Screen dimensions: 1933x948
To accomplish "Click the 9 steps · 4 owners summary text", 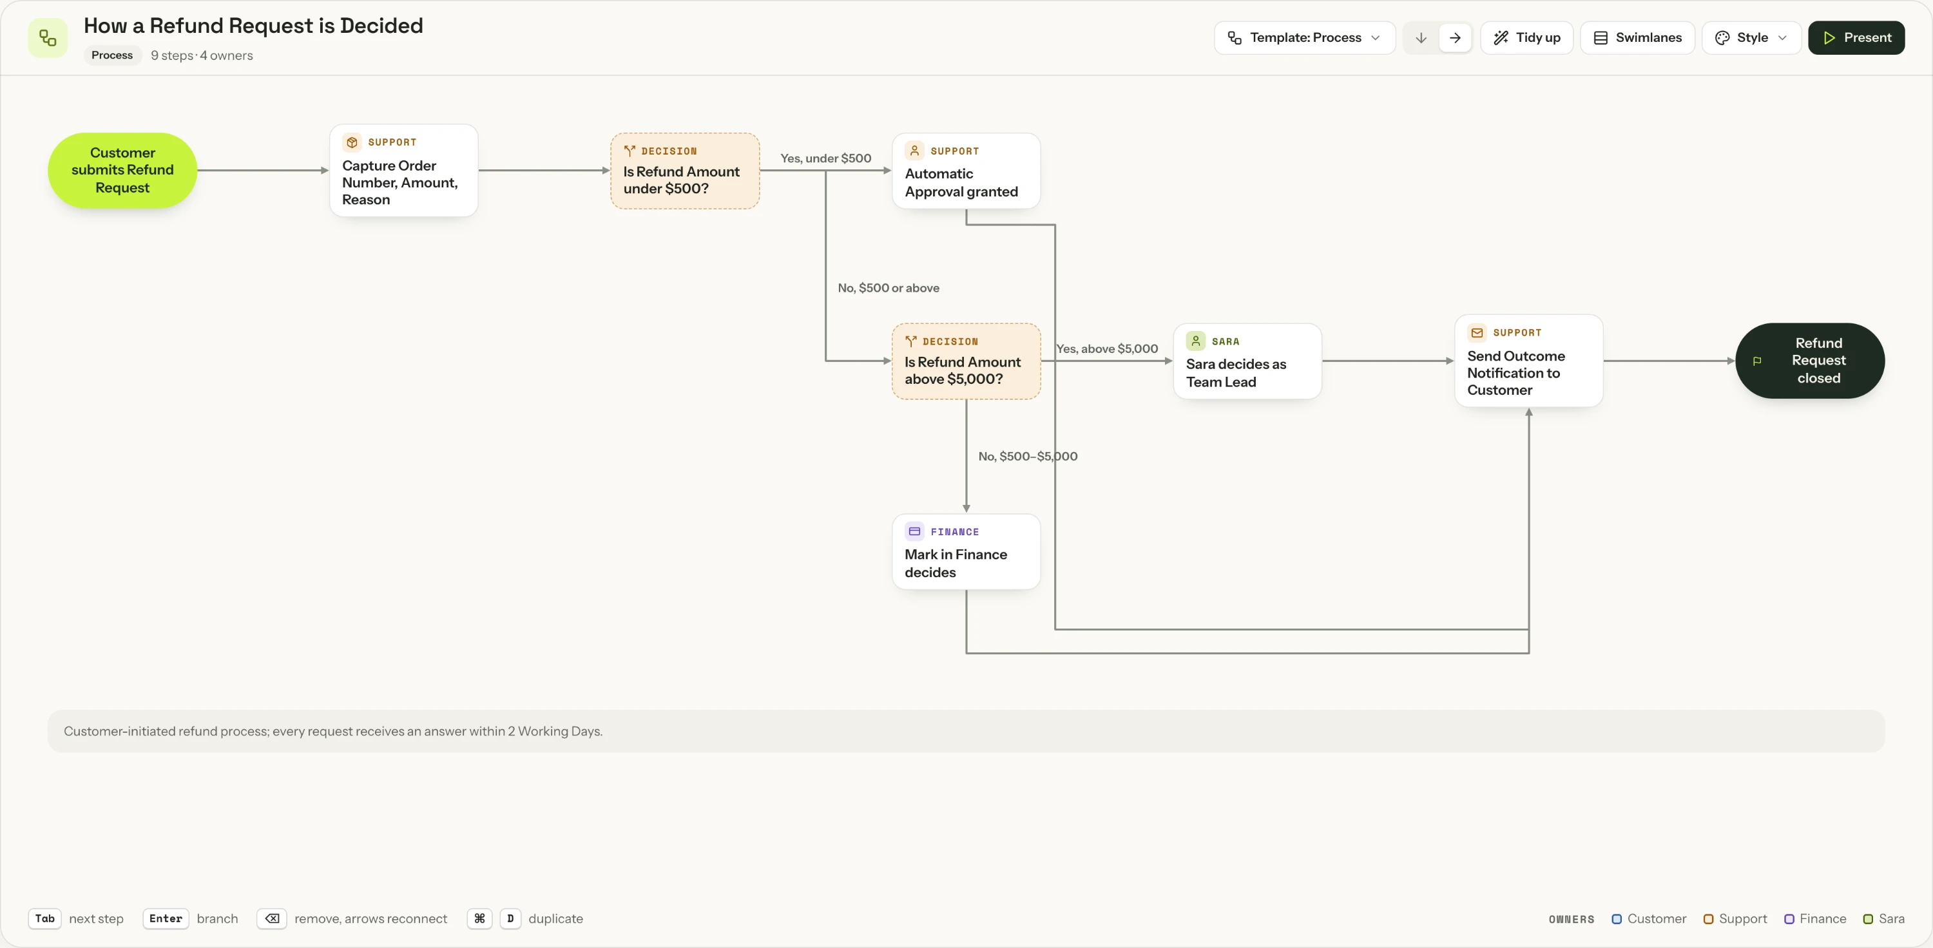I will tap(202, 55).
